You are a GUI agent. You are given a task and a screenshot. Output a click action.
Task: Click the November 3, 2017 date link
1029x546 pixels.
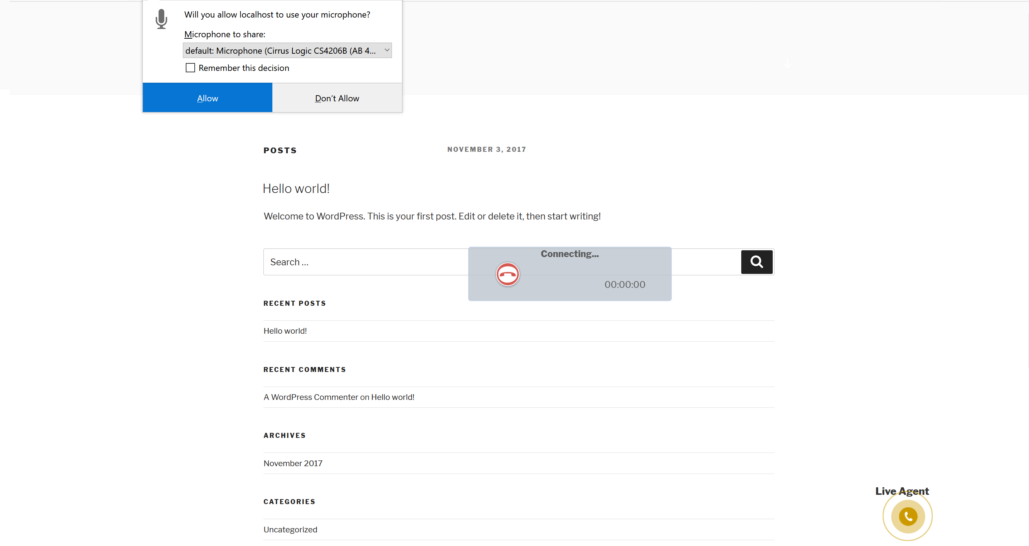coord(486,150)
